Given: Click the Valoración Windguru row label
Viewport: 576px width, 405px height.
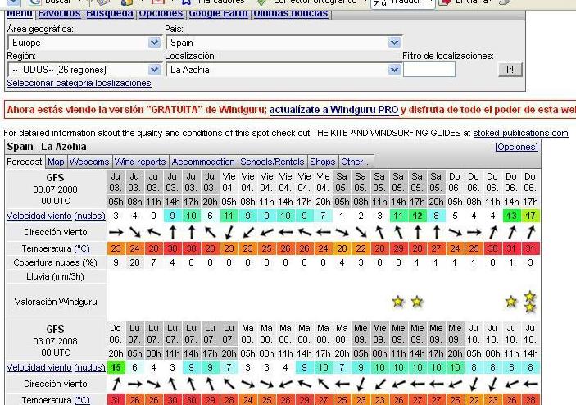Looking at the screenshot, I should (56, 302).
